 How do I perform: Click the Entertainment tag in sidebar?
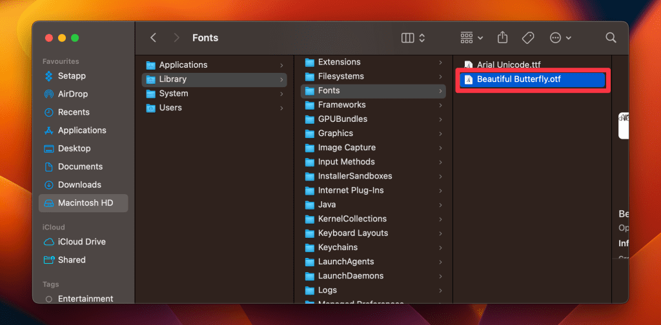coord(85,299)
